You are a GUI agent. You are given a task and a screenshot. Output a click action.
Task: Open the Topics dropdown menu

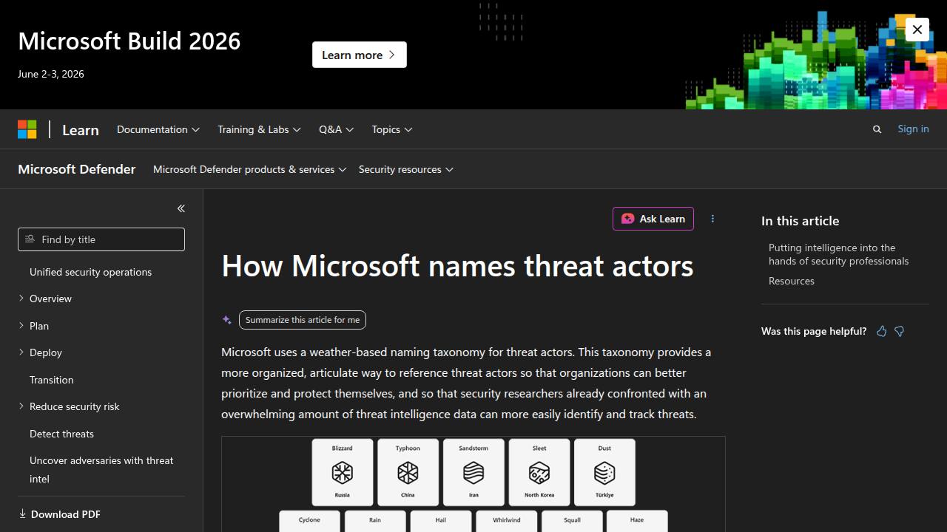[392, 129]
